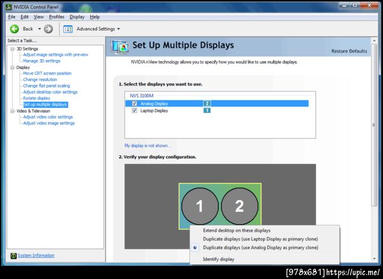Click the Analog Display row label
This screenshot has width=383, height=279.
point(154,103)
